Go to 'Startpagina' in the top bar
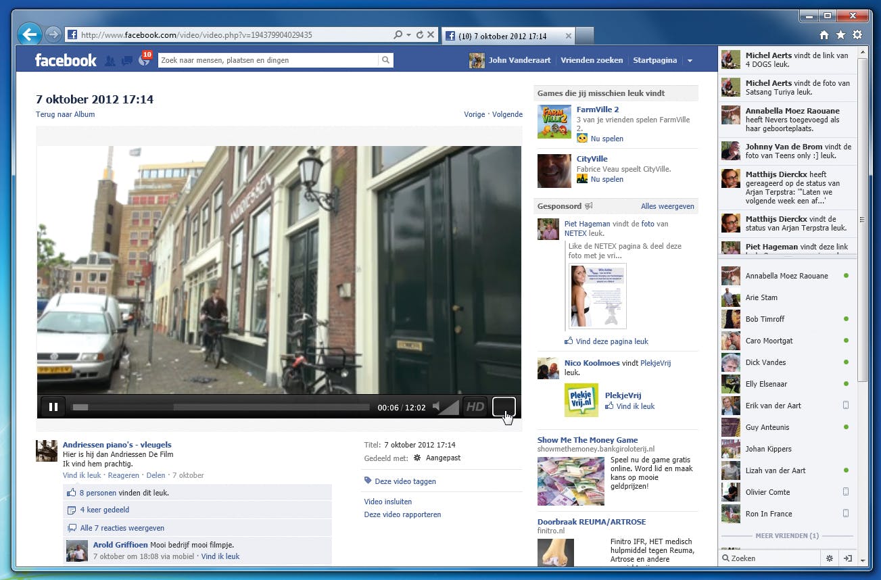This screenshot has height=580, width=881. tap(654, 60)
